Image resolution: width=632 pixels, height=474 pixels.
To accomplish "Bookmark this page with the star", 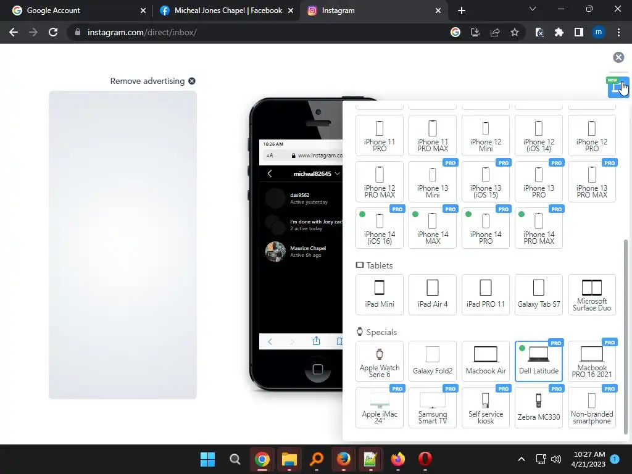I will 515,32.
